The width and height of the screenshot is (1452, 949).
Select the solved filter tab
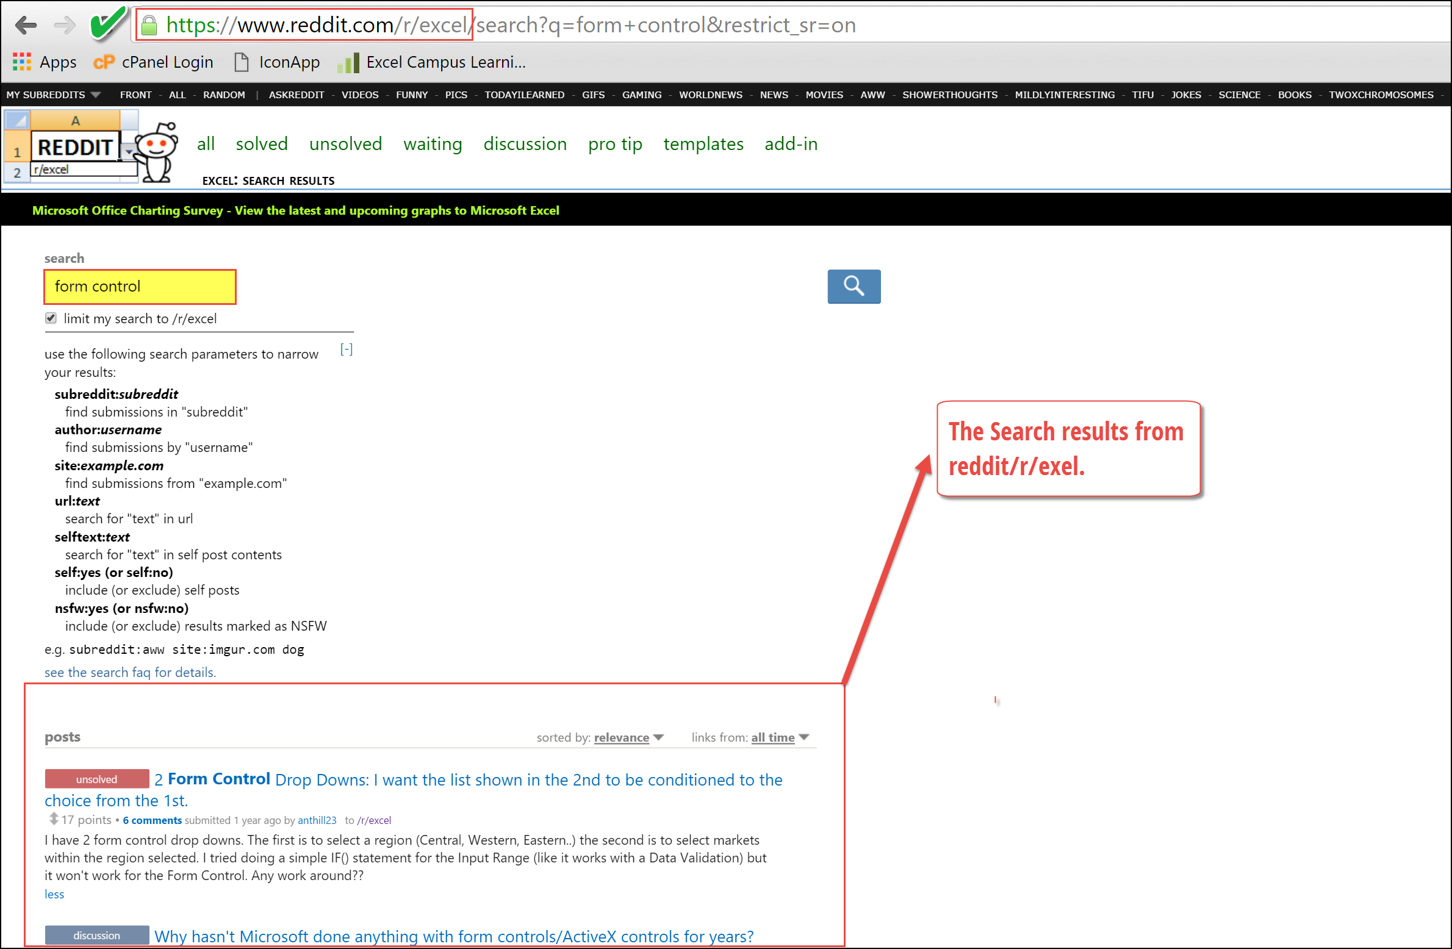point(262,144)
